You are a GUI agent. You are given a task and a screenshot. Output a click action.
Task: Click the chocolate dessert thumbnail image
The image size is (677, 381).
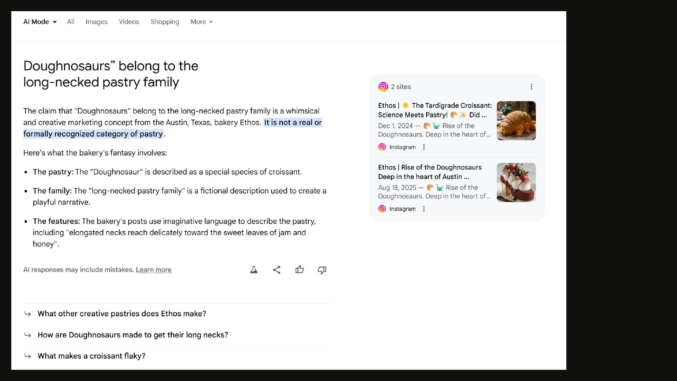pyautogui.click(x=516, y=183)
